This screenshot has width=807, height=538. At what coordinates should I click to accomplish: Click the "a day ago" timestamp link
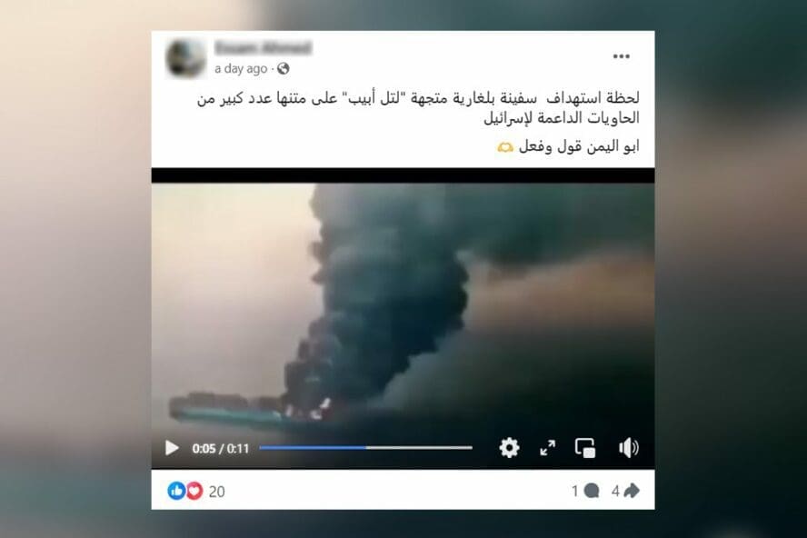pos(241,68)
